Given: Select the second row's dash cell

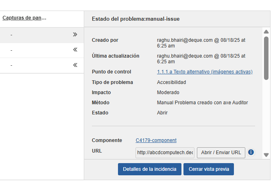Looking at the screenshot, I should [11, 50].
